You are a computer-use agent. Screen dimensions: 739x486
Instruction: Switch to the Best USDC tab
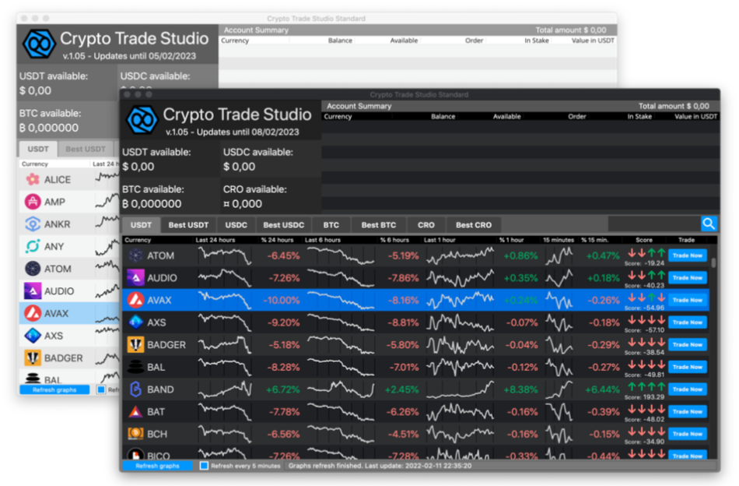tap(283, 224)
